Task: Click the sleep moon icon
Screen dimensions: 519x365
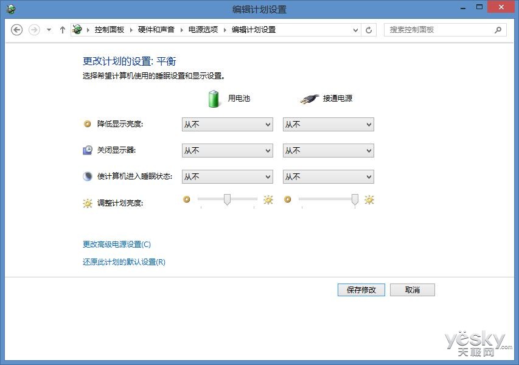Action: coord(88,176)
